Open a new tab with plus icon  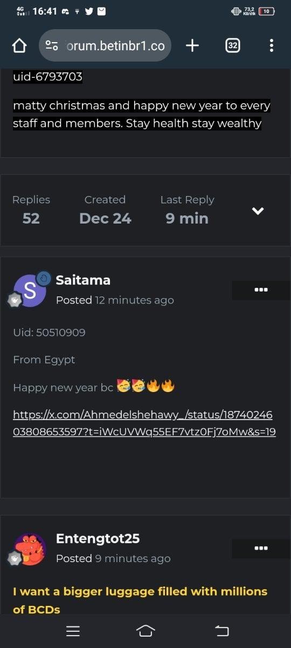(x=192, y=46)
